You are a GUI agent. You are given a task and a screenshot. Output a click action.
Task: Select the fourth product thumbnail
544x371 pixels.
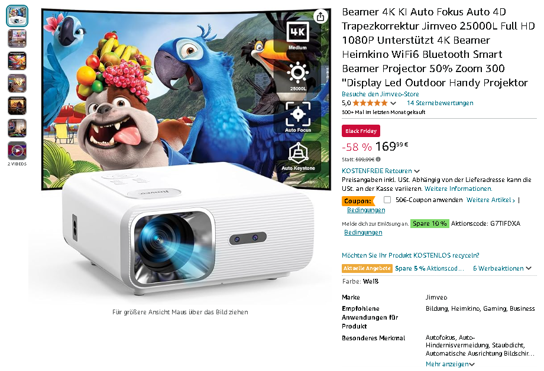[17, 83]
